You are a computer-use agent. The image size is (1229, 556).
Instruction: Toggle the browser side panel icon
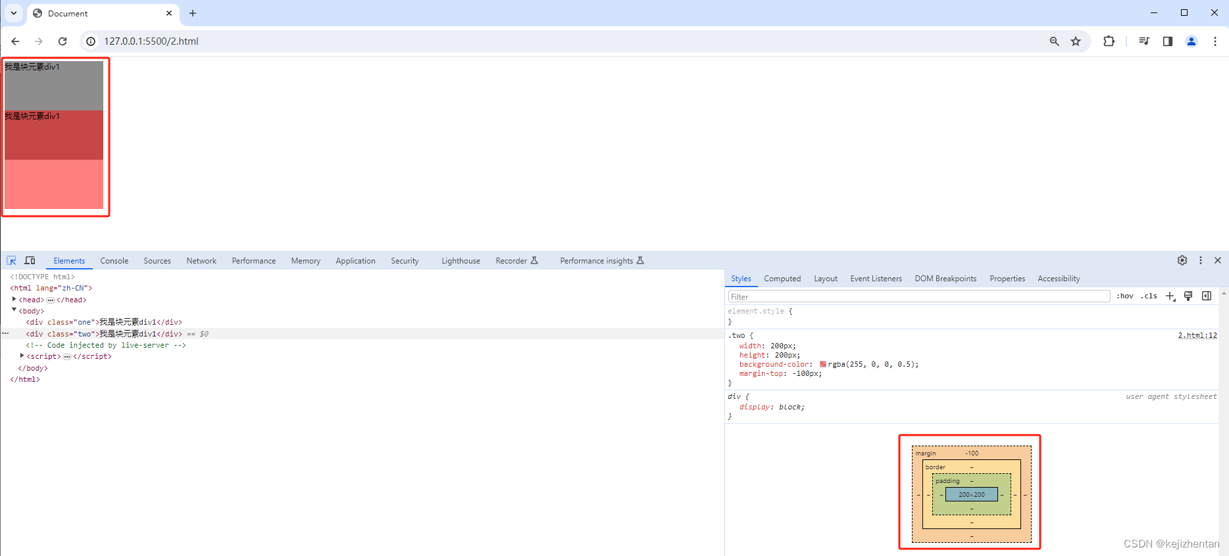tap(1168, 41)
